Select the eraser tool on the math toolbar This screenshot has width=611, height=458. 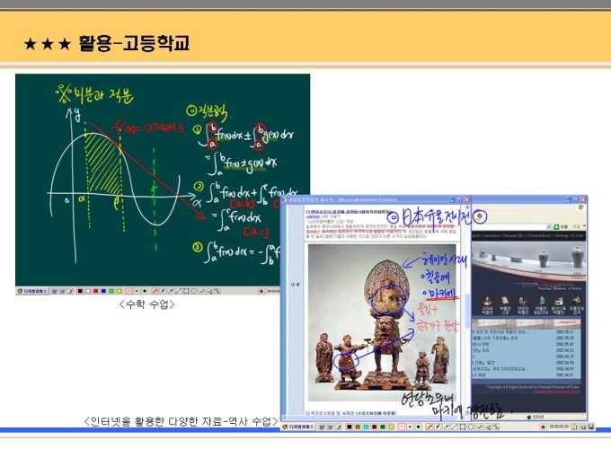point(201,291)
